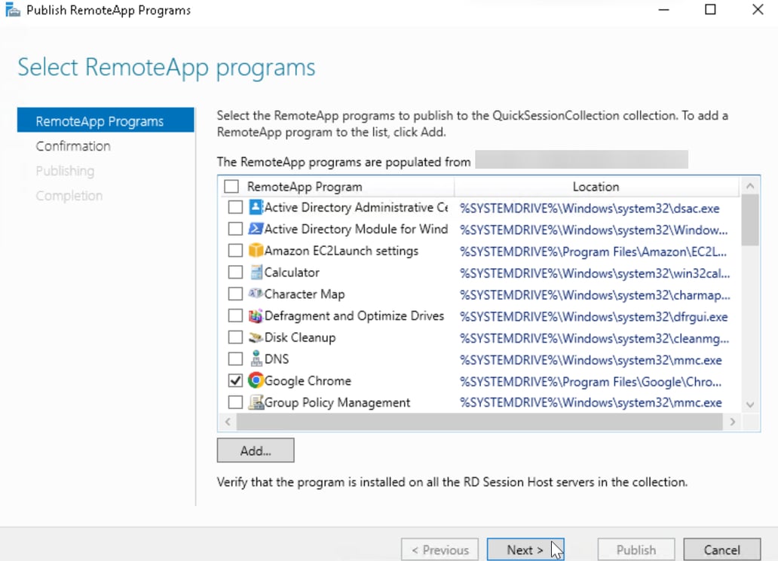
Task: Click the Add button
Action: tap(254, 450)
